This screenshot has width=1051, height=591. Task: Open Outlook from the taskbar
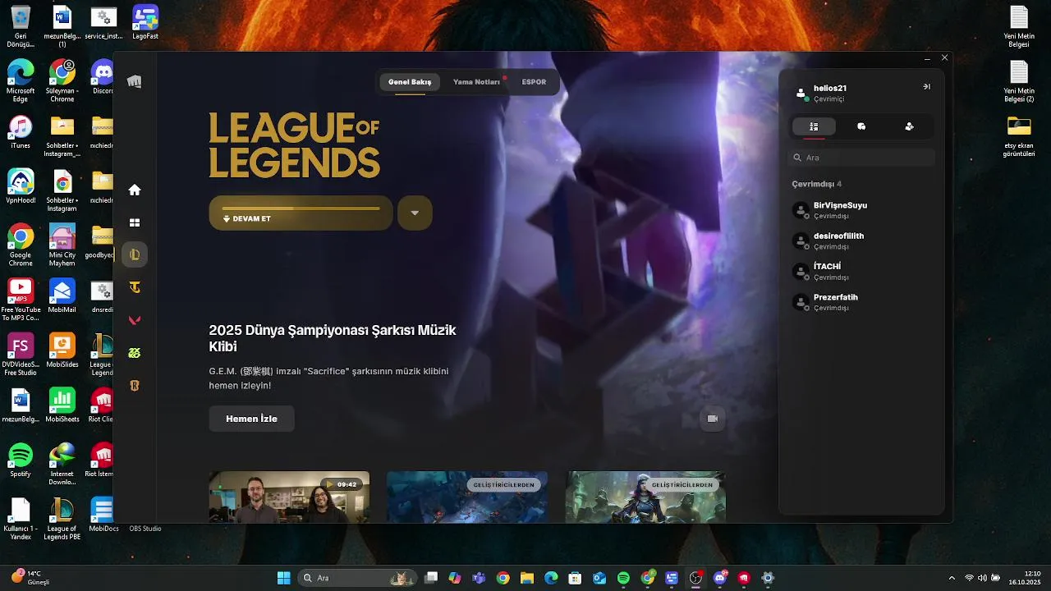click(599, 578)
